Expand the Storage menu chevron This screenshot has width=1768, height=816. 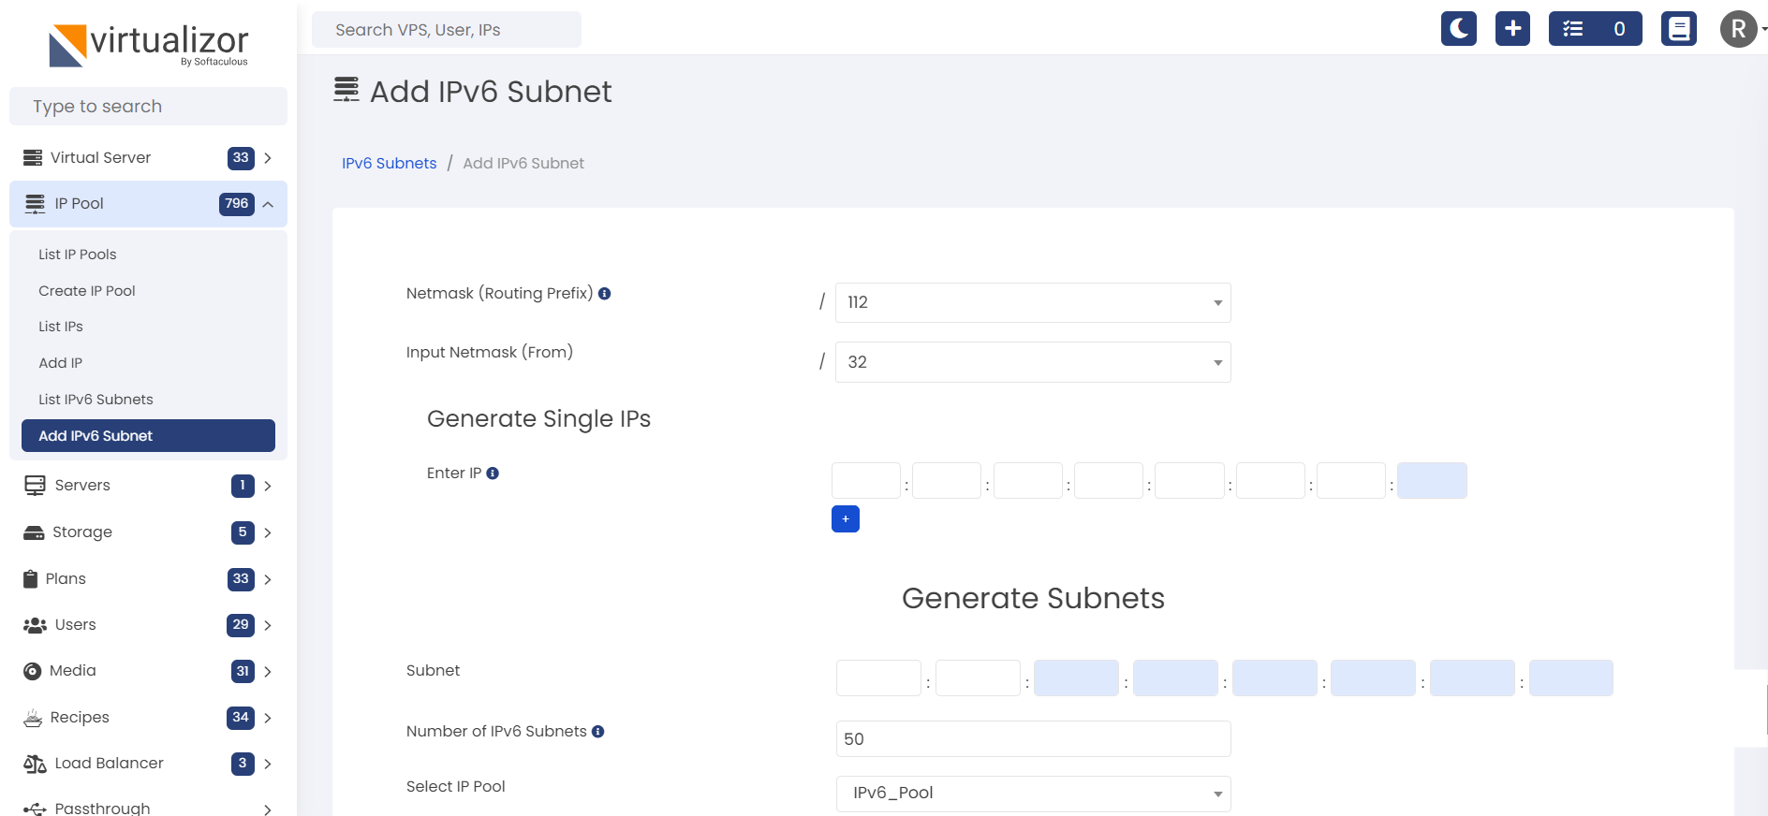click(x=268, y=532)
